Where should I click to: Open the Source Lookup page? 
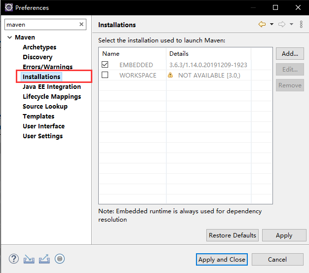coord(45,107)
